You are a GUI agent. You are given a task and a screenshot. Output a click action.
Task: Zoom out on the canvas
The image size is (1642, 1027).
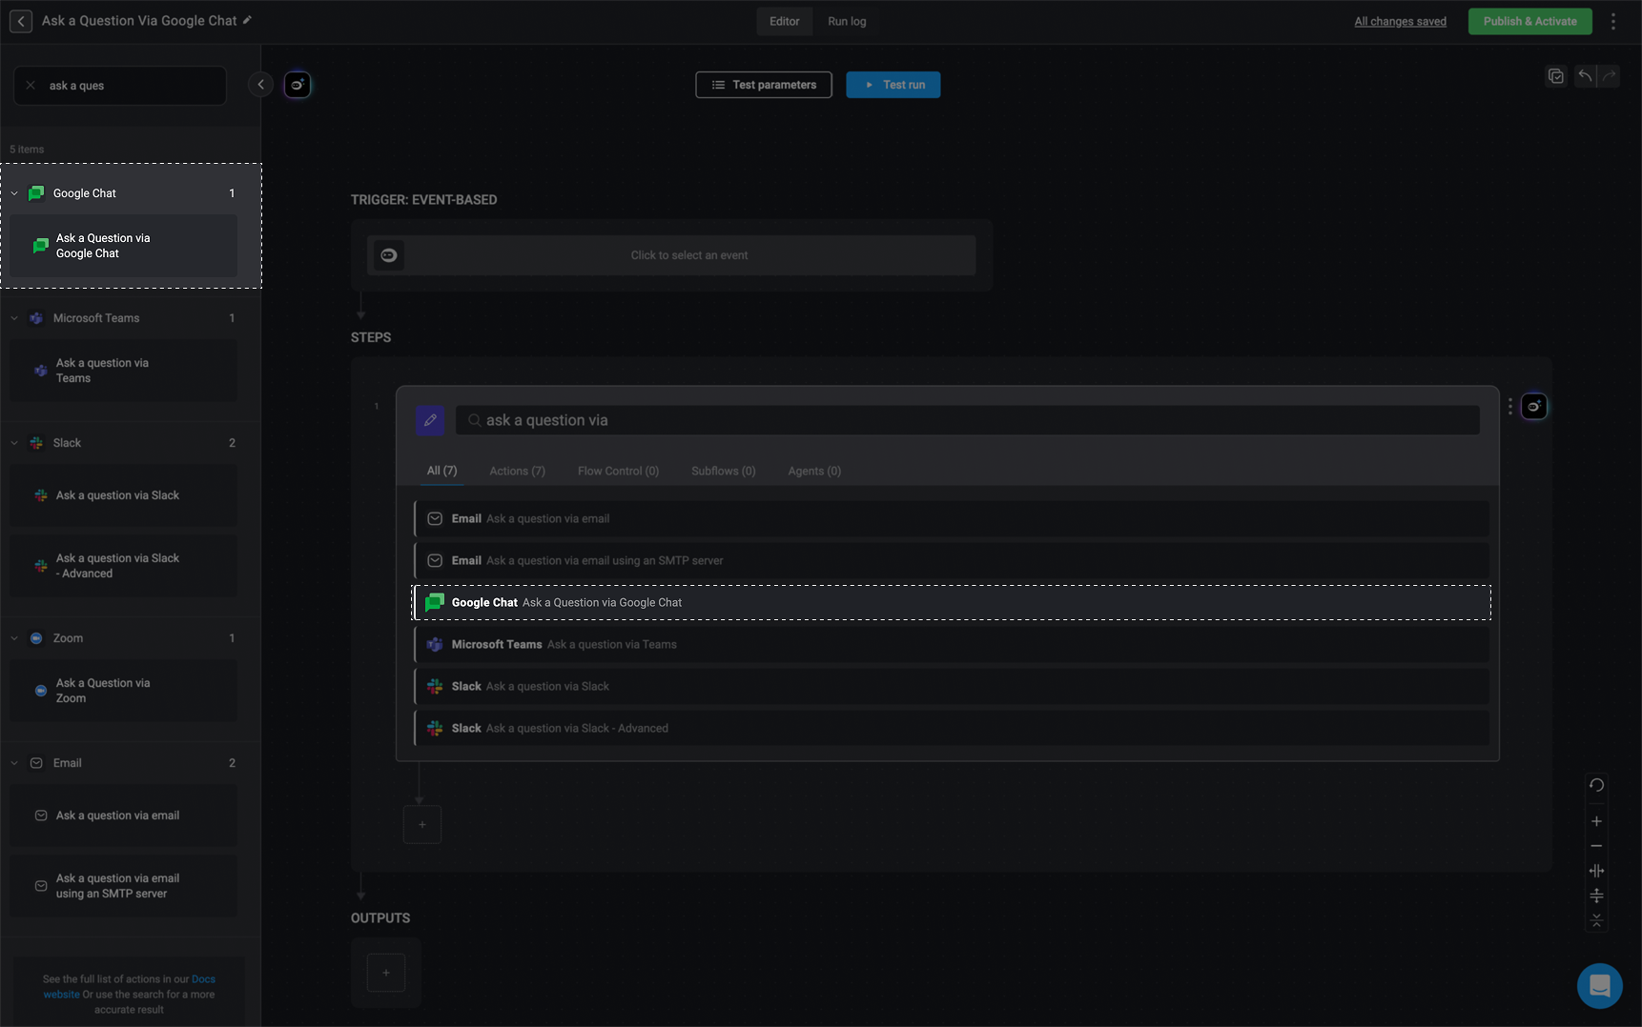(x=1596, y=846)
